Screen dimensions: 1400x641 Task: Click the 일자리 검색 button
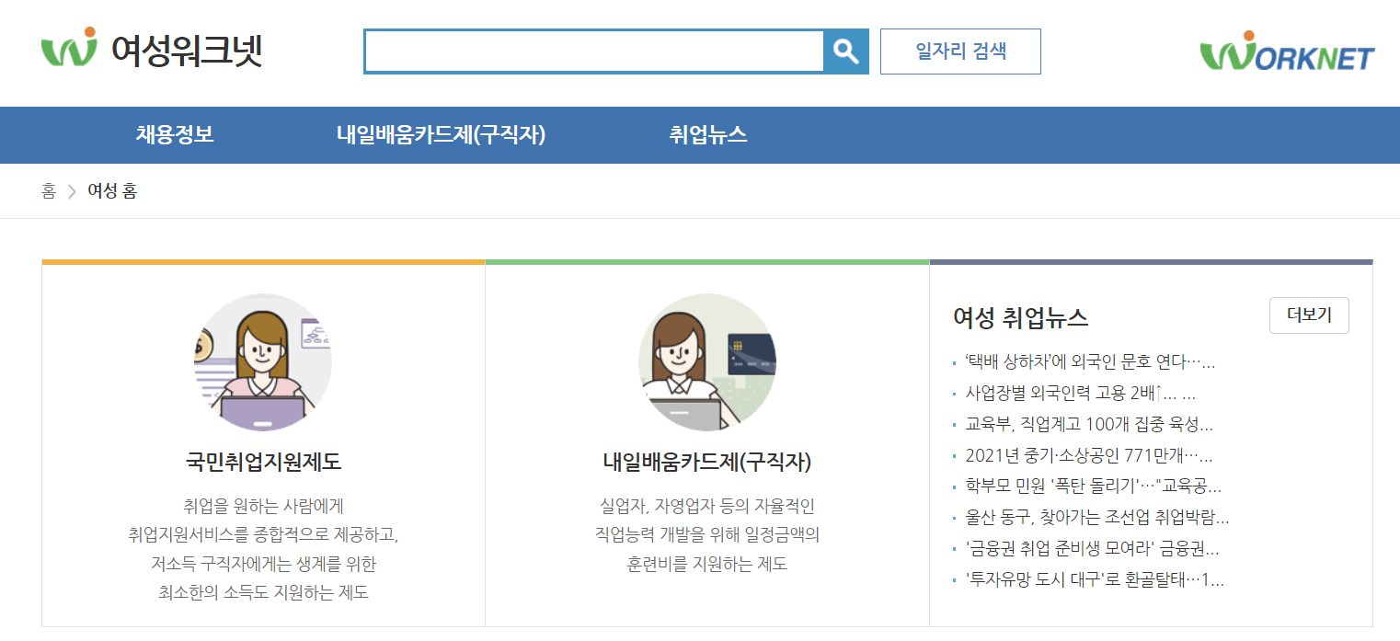click(960, 52)
